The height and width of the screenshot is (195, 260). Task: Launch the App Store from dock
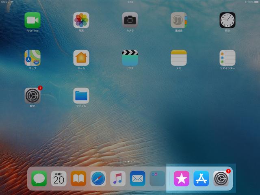point(201,179)
